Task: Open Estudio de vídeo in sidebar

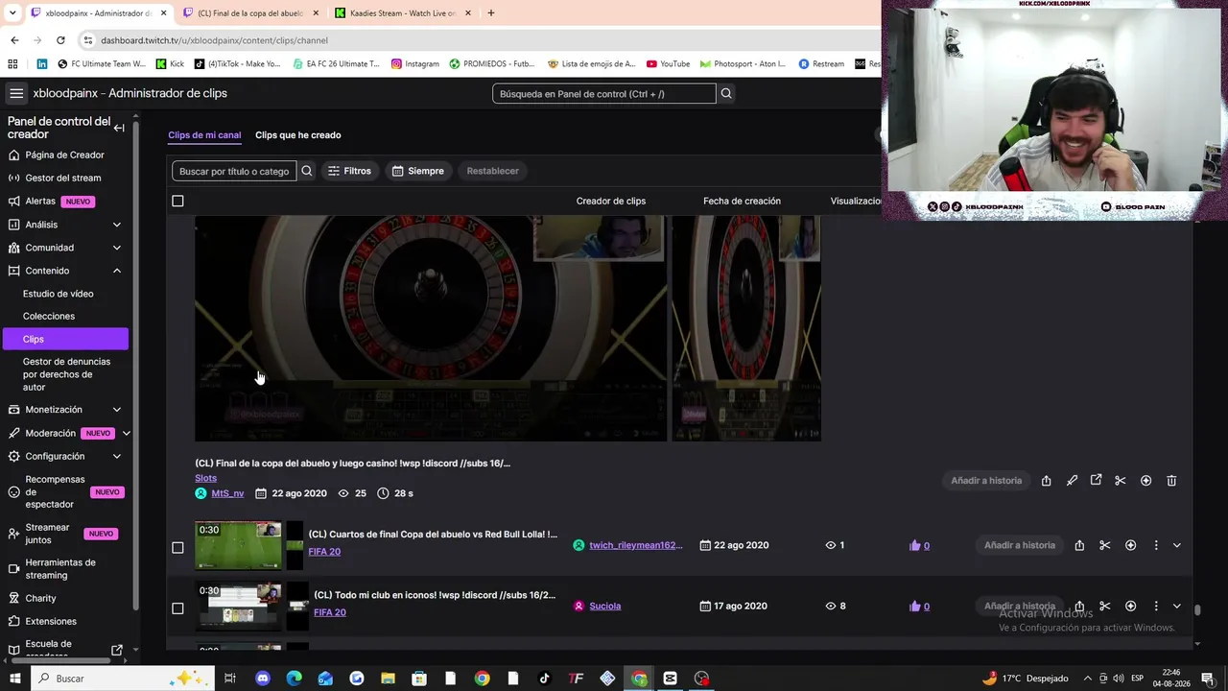Action: click(x=59, y=294)
